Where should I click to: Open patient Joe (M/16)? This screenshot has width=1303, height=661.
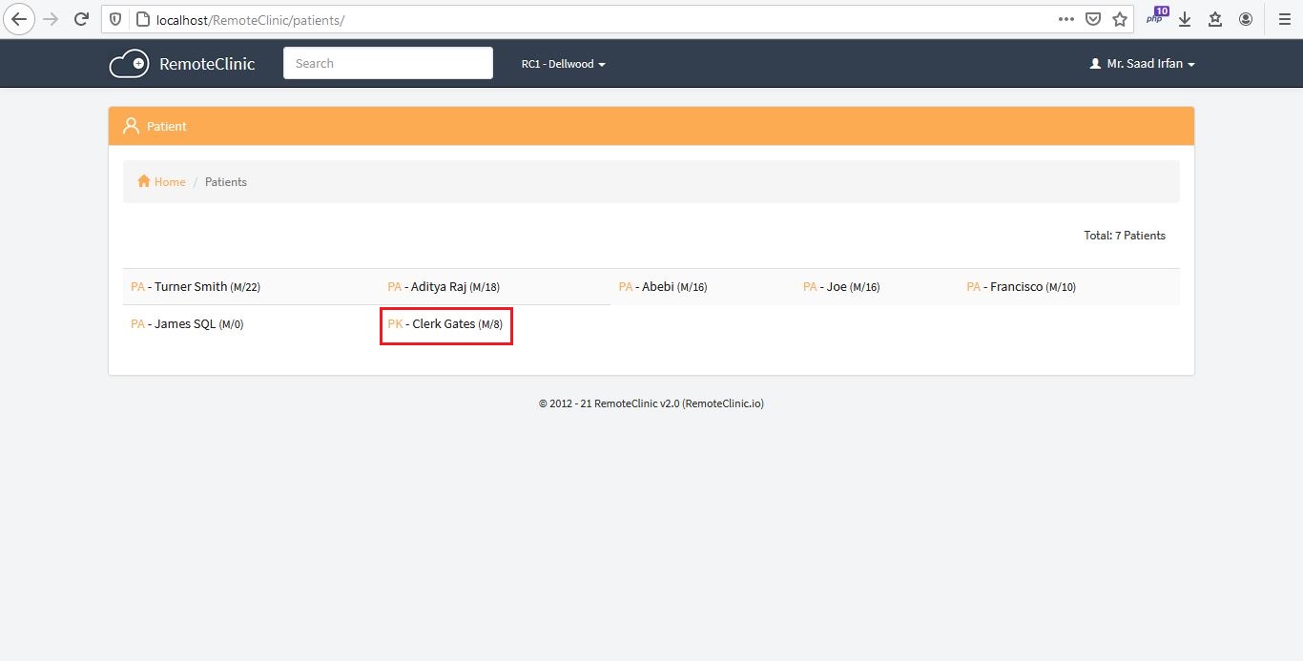841,286
